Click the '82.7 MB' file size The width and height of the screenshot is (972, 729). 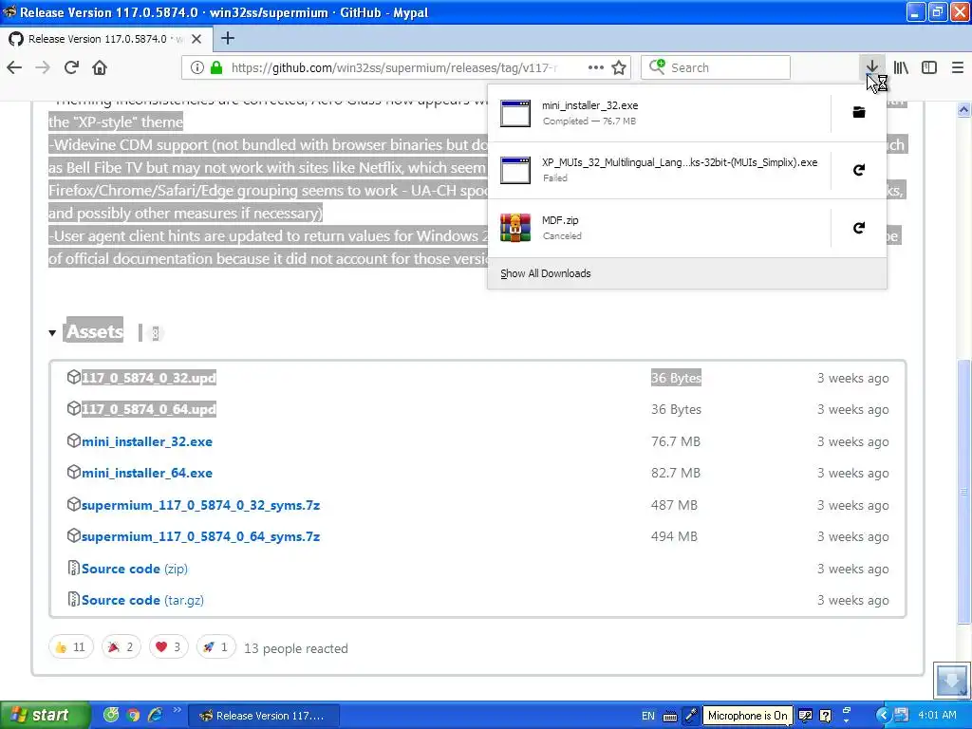pyautogui.click(x=676, y=473)
